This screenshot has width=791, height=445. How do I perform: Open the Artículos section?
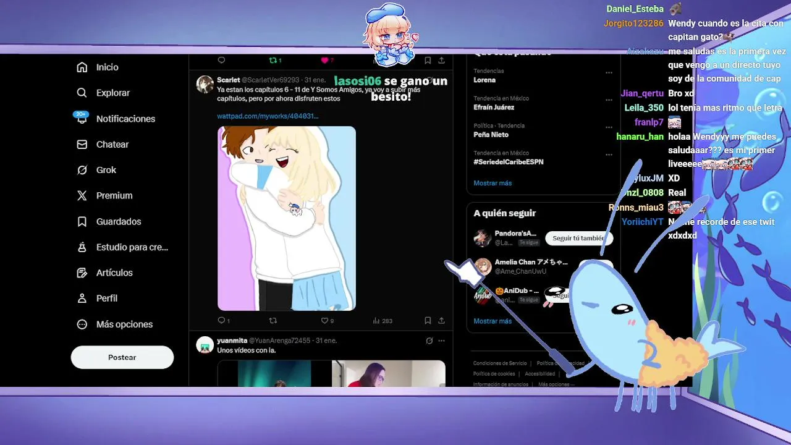(104, 273)
